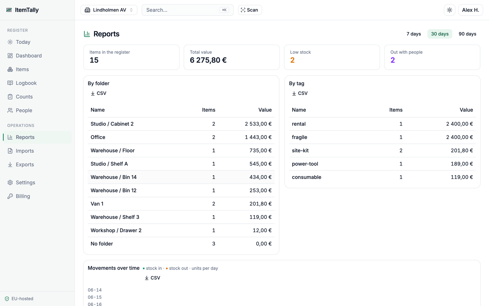
Task: Go to Logbook in the sidebar
Action: pos(37,83)
